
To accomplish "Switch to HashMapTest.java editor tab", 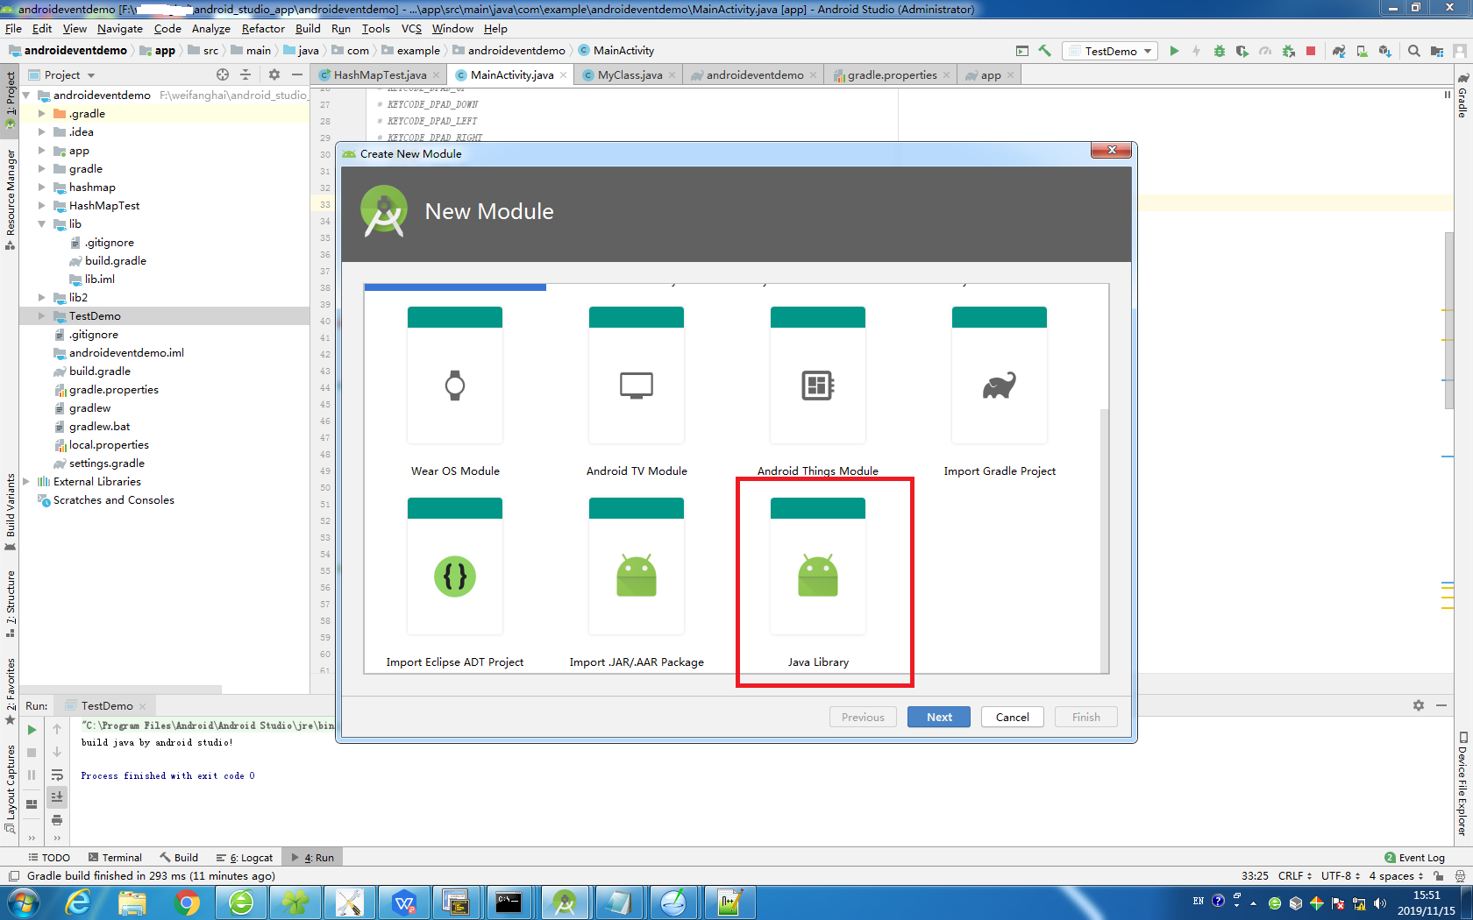I will point(380,74).
